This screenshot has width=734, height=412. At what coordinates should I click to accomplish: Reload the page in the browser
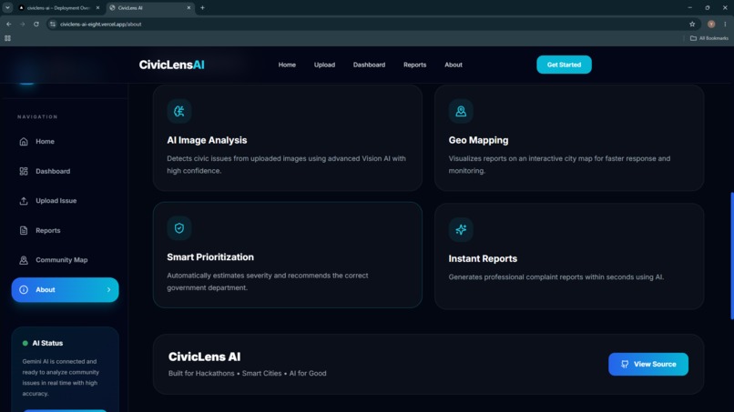click(x=36, y=25)
